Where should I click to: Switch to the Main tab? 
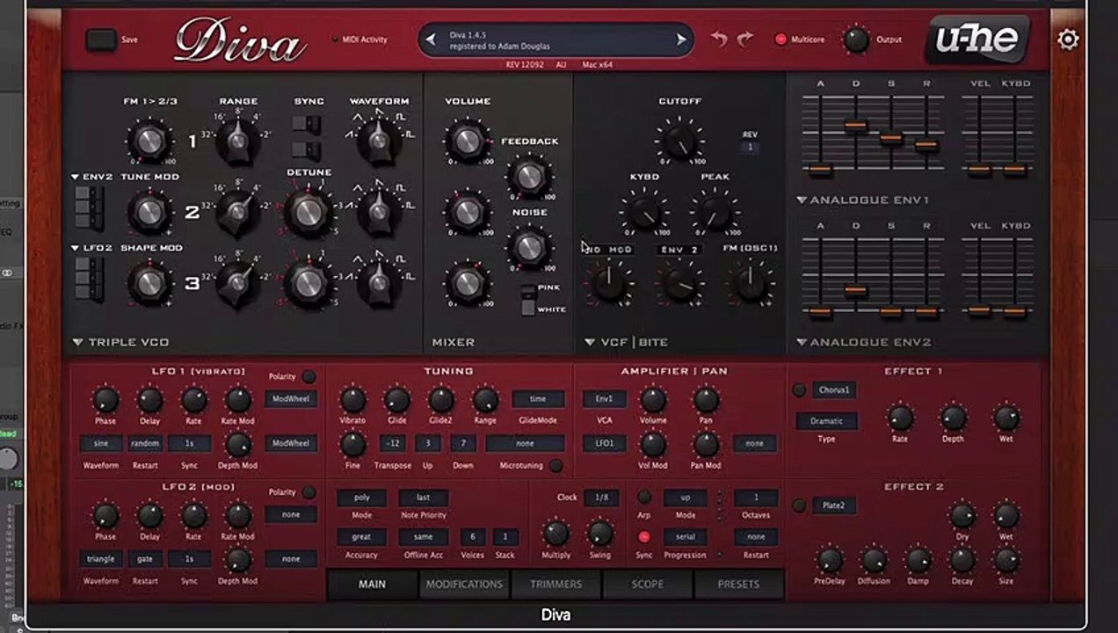(372, 585)
